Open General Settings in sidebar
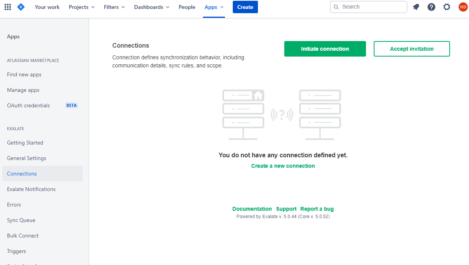The height and width of the screenshot is (265, 469). tap(26, 158)
